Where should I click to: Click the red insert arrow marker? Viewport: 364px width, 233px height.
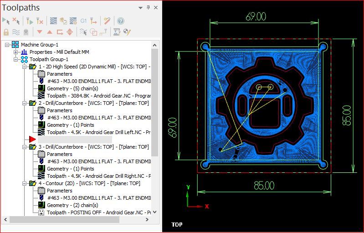32,140
